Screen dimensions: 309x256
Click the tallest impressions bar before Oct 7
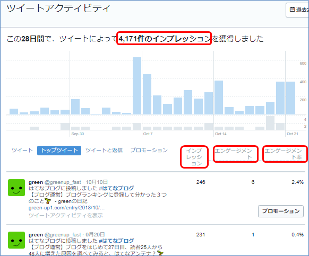137,86
